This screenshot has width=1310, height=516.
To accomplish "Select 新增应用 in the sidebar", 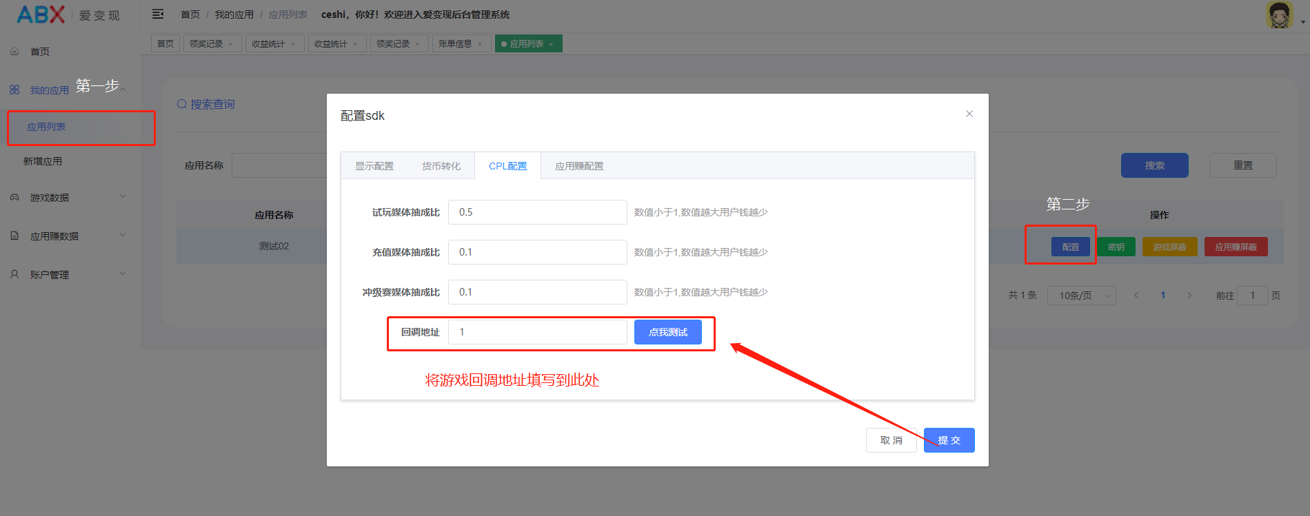I will 43,161.
